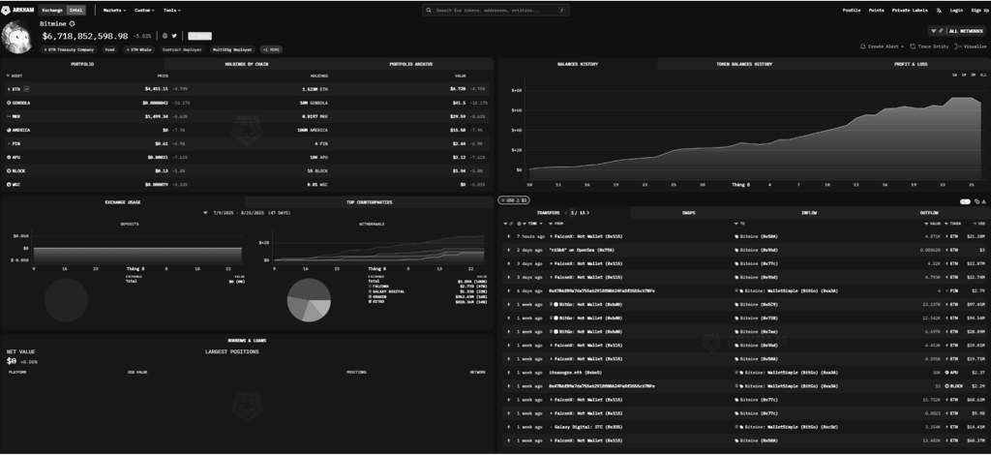The height and width of the screenshot is (455, 991).
Task: Switch to Portfolio Archive tab
Action: click(x=410, y=64)
